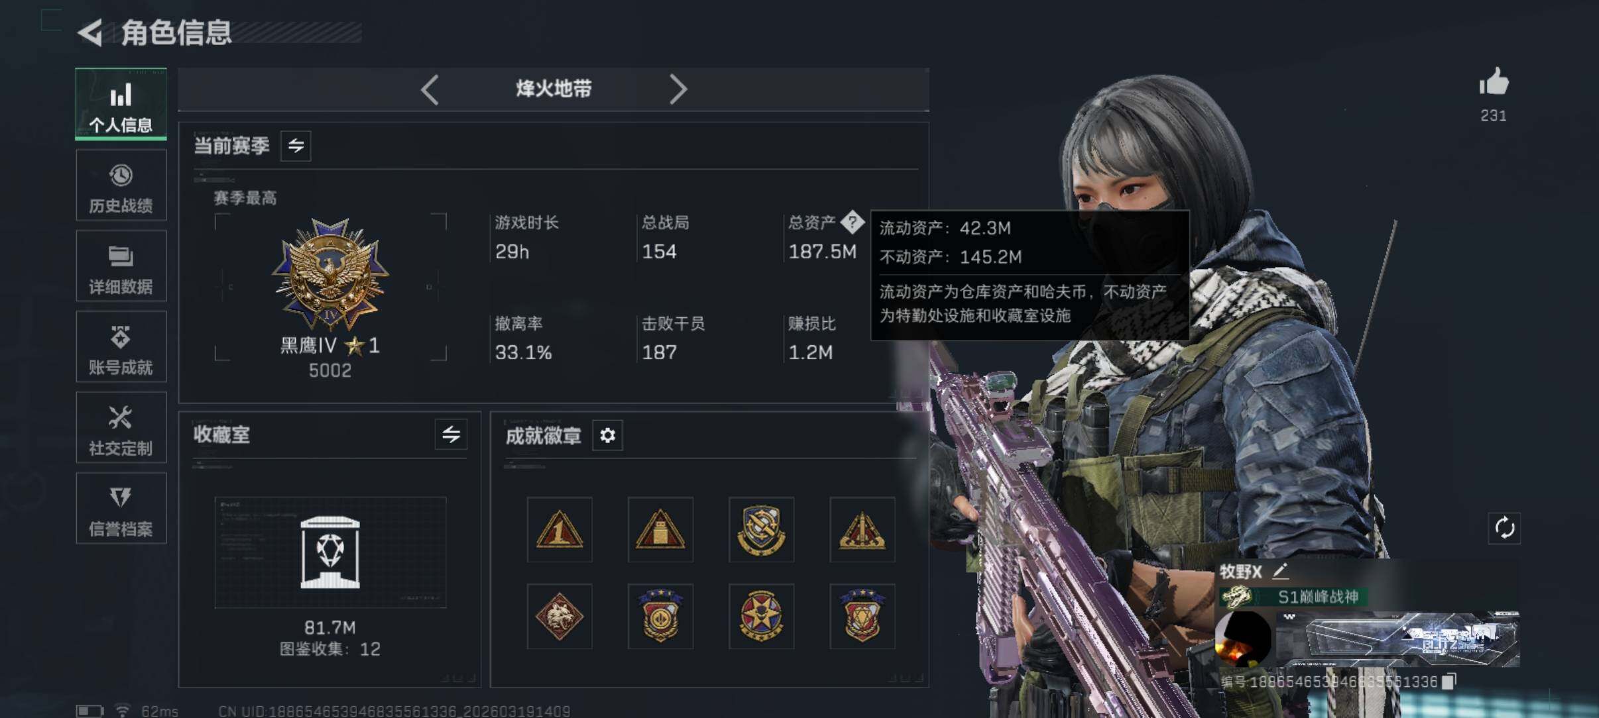This screenshot has width=1599, height=718.
Task: Select the first triangle badge with number 1
Action: tap(560, 529)
